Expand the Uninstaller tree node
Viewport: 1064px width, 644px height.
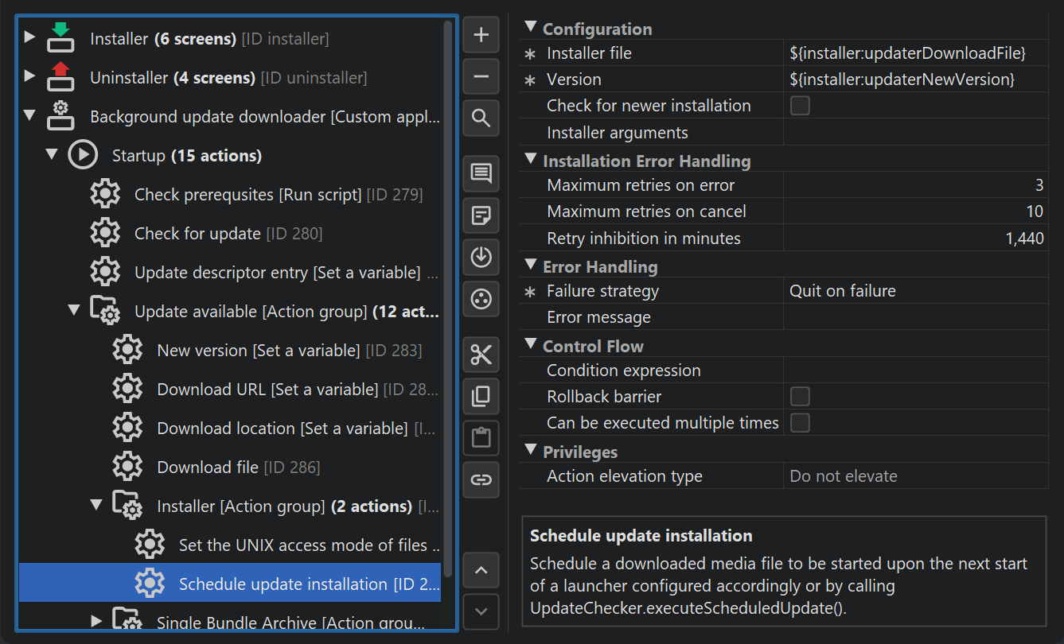29,77
